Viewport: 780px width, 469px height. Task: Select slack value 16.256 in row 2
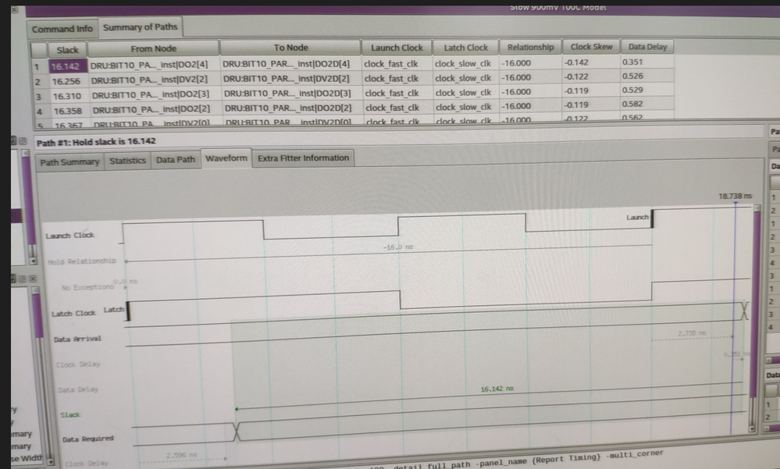pyautogui.click(x=68, y=81)
